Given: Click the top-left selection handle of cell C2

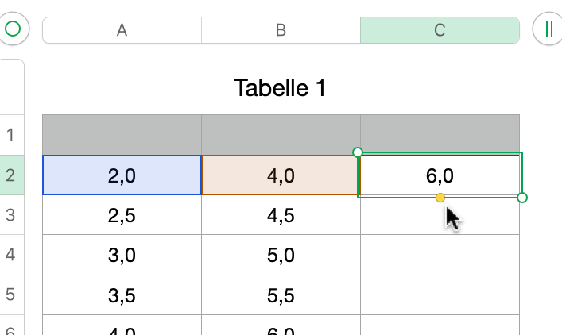Looking at the screenshot, I should 358,152.
